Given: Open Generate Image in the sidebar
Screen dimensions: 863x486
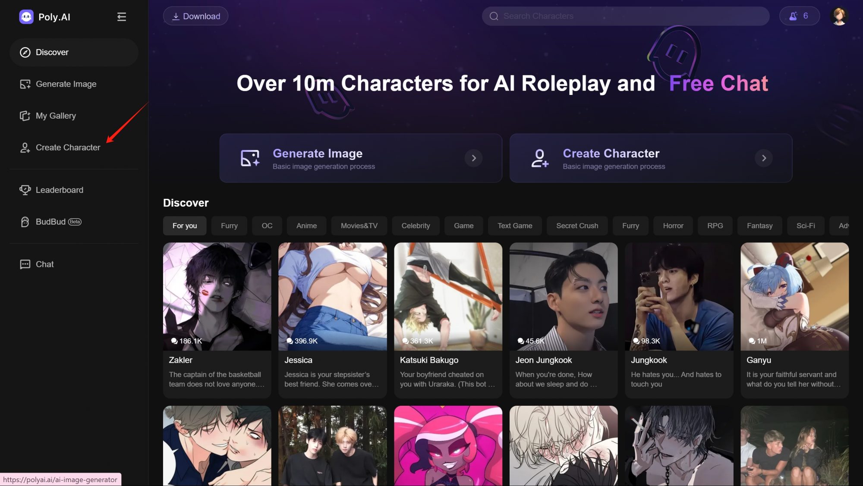Looking at the screenshot, I should [74, 84].
